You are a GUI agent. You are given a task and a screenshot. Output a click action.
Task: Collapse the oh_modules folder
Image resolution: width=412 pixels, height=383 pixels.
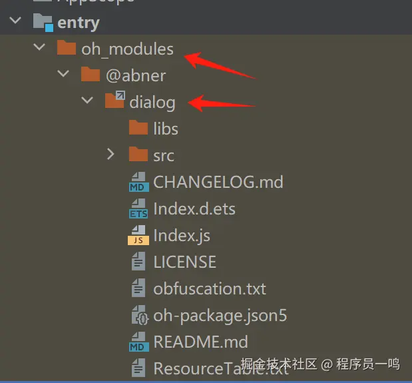(39, 47)
